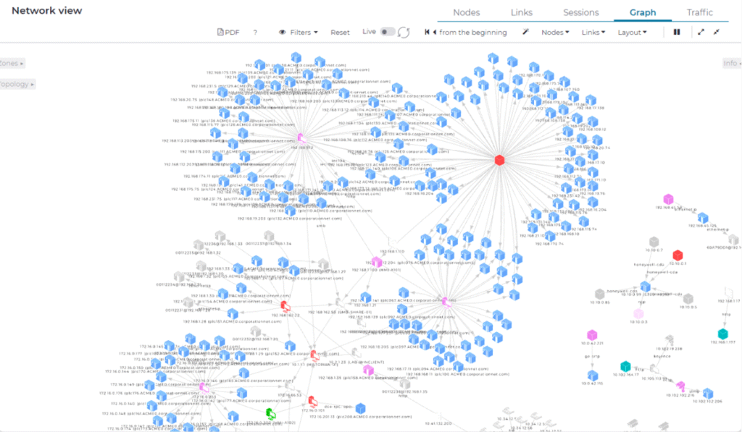Image resolution: width=742 pixels, height=432 pixels.
Task: Open the Links dropdown in the toolbar
Action: [593, 33]
